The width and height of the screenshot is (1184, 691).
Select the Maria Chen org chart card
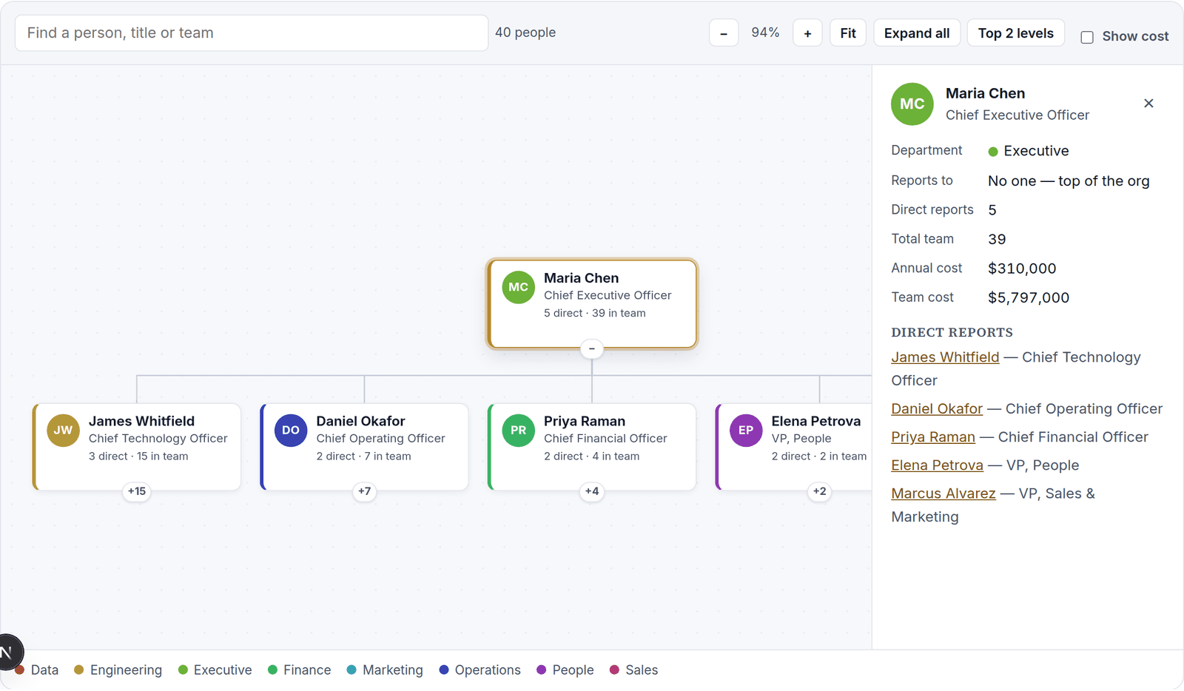pos(592,303)
